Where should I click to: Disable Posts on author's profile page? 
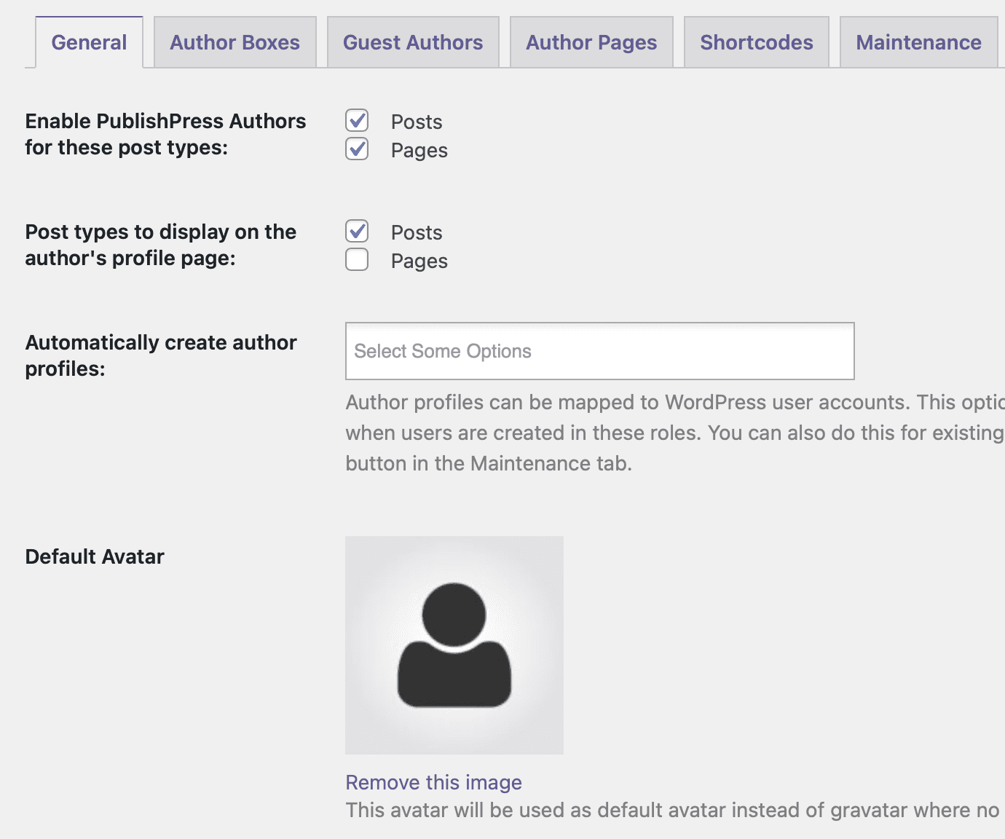(357, 232)
